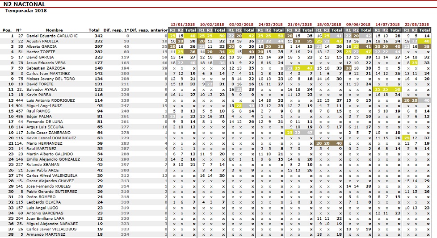This screenshot has height=238, width=437.
Task: Open the 14/07/2018 race date header
Action: point(387,25)
